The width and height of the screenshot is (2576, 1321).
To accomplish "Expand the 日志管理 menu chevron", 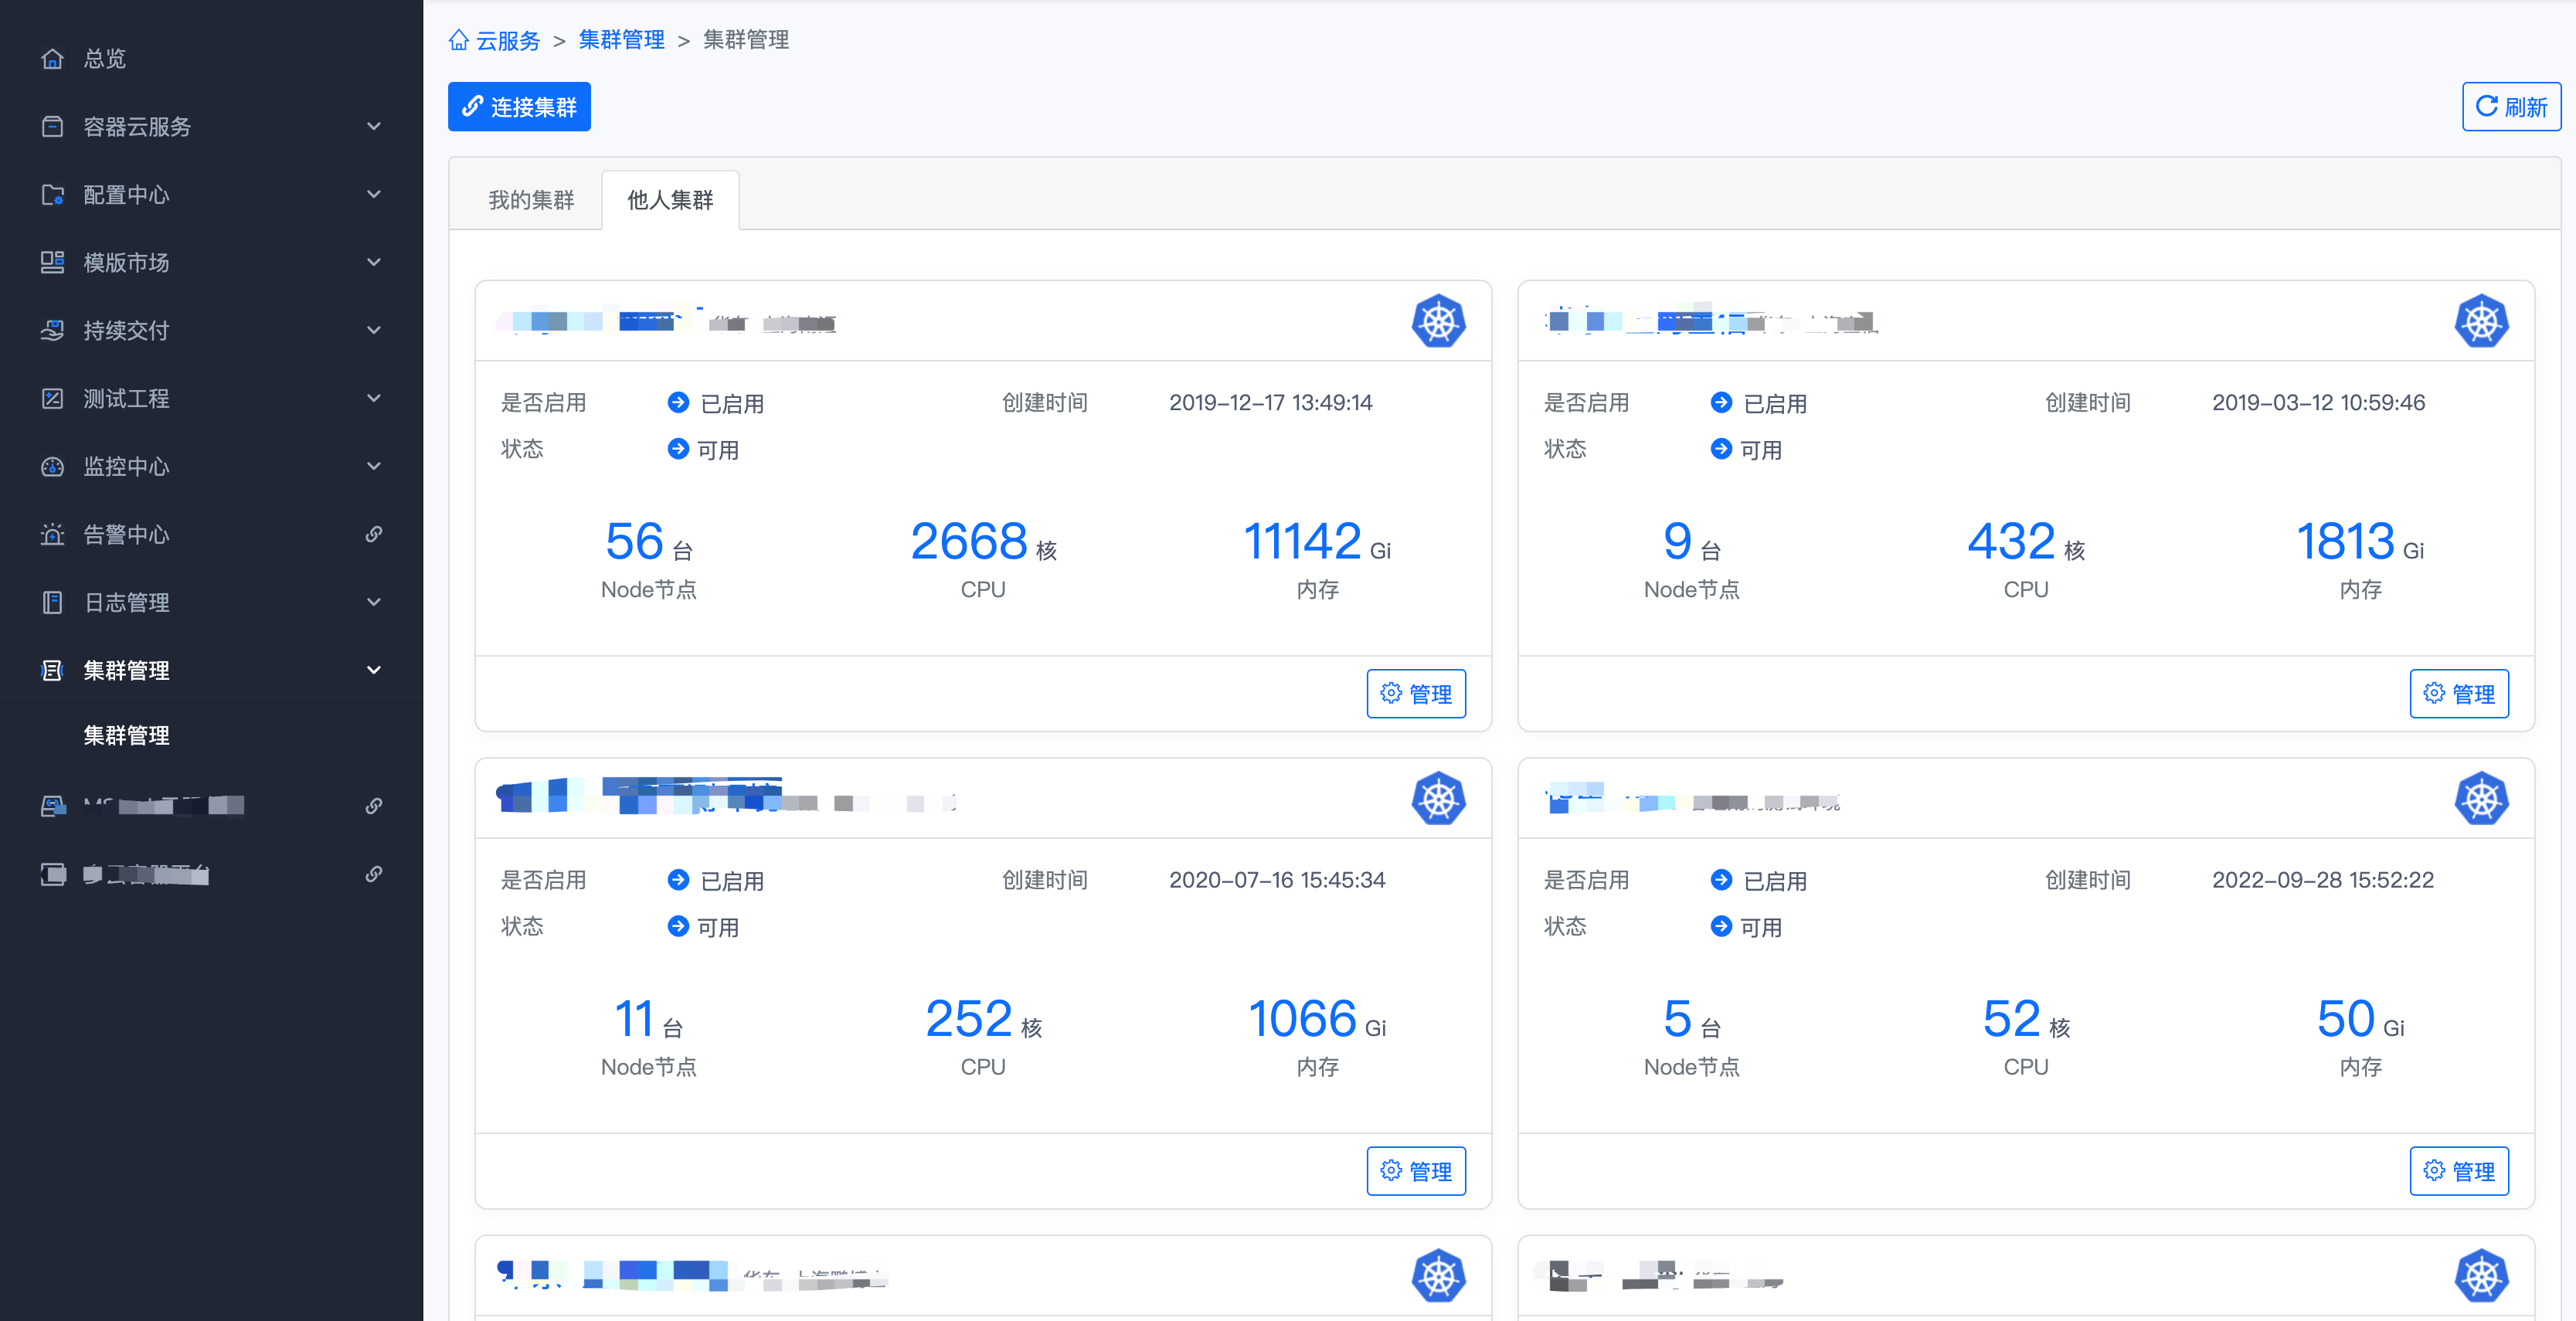I will click(374, 603).
